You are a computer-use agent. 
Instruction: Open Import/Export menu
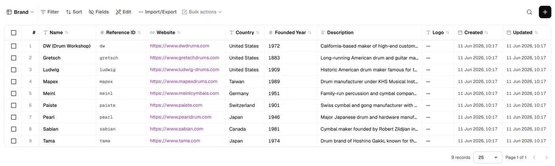[x=157, y=12]
